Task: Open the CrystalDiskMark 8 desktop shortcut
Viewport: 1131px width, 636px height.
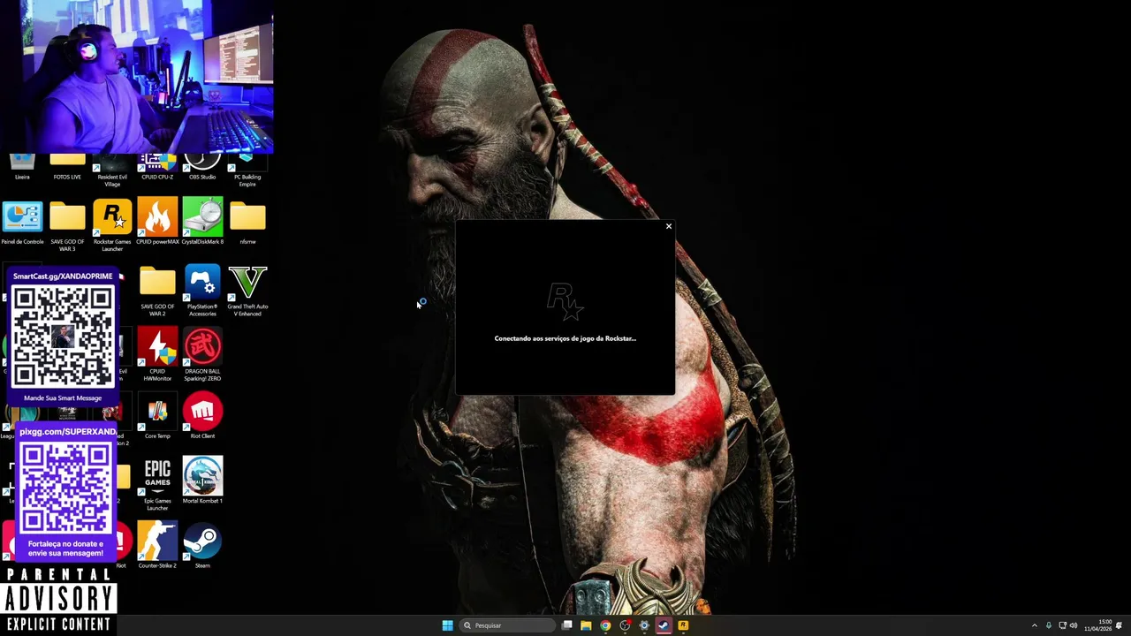Action: (202, 223)
